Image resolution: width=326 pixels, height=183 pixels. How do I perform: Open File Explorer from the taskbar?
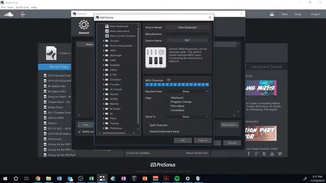coord(48,178)
